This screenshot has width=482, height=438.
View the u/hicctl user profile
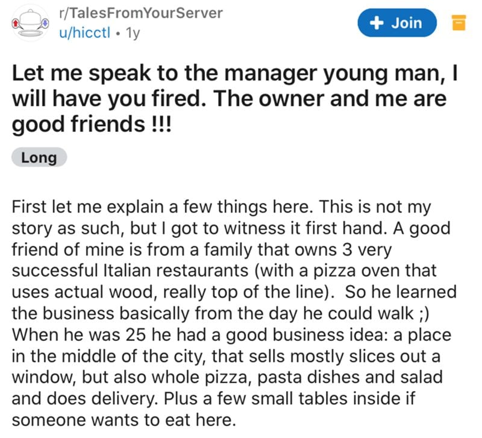click(x=84, y=33)
